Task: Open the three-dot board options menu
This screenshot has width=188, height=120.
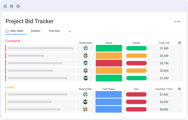Action: pyautogui.click(x=177, y=22)
